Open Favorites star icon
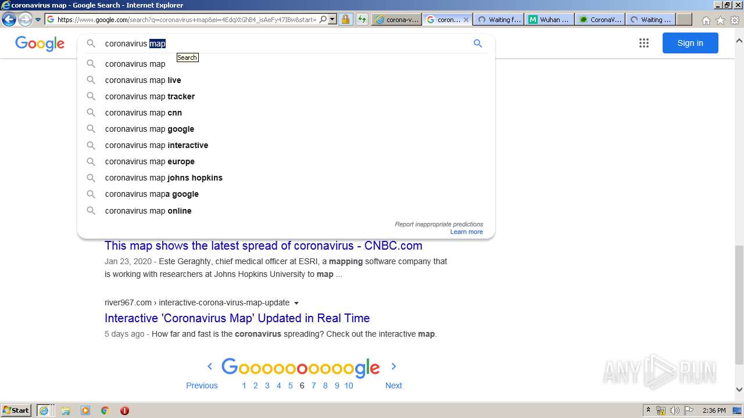The height and width of the screenshot is (418, 744). click(720, 20)
